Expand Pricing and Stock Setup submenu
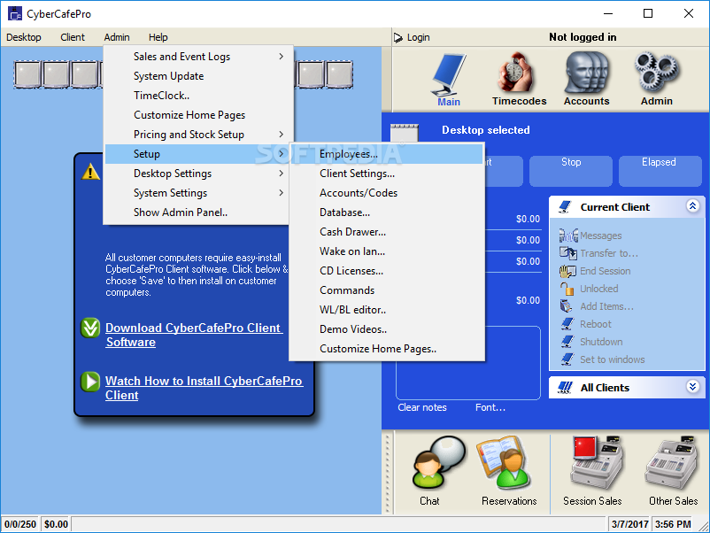Screen dimensions: 710x533 (x=198, y=135)
